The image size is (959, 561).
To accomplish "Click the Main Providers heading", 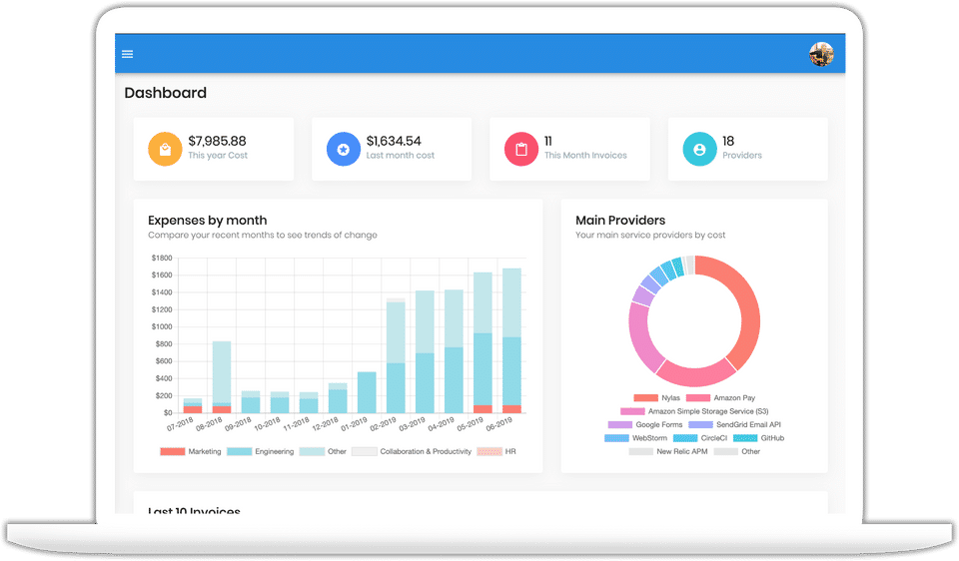I will click(x=620, y=220).
